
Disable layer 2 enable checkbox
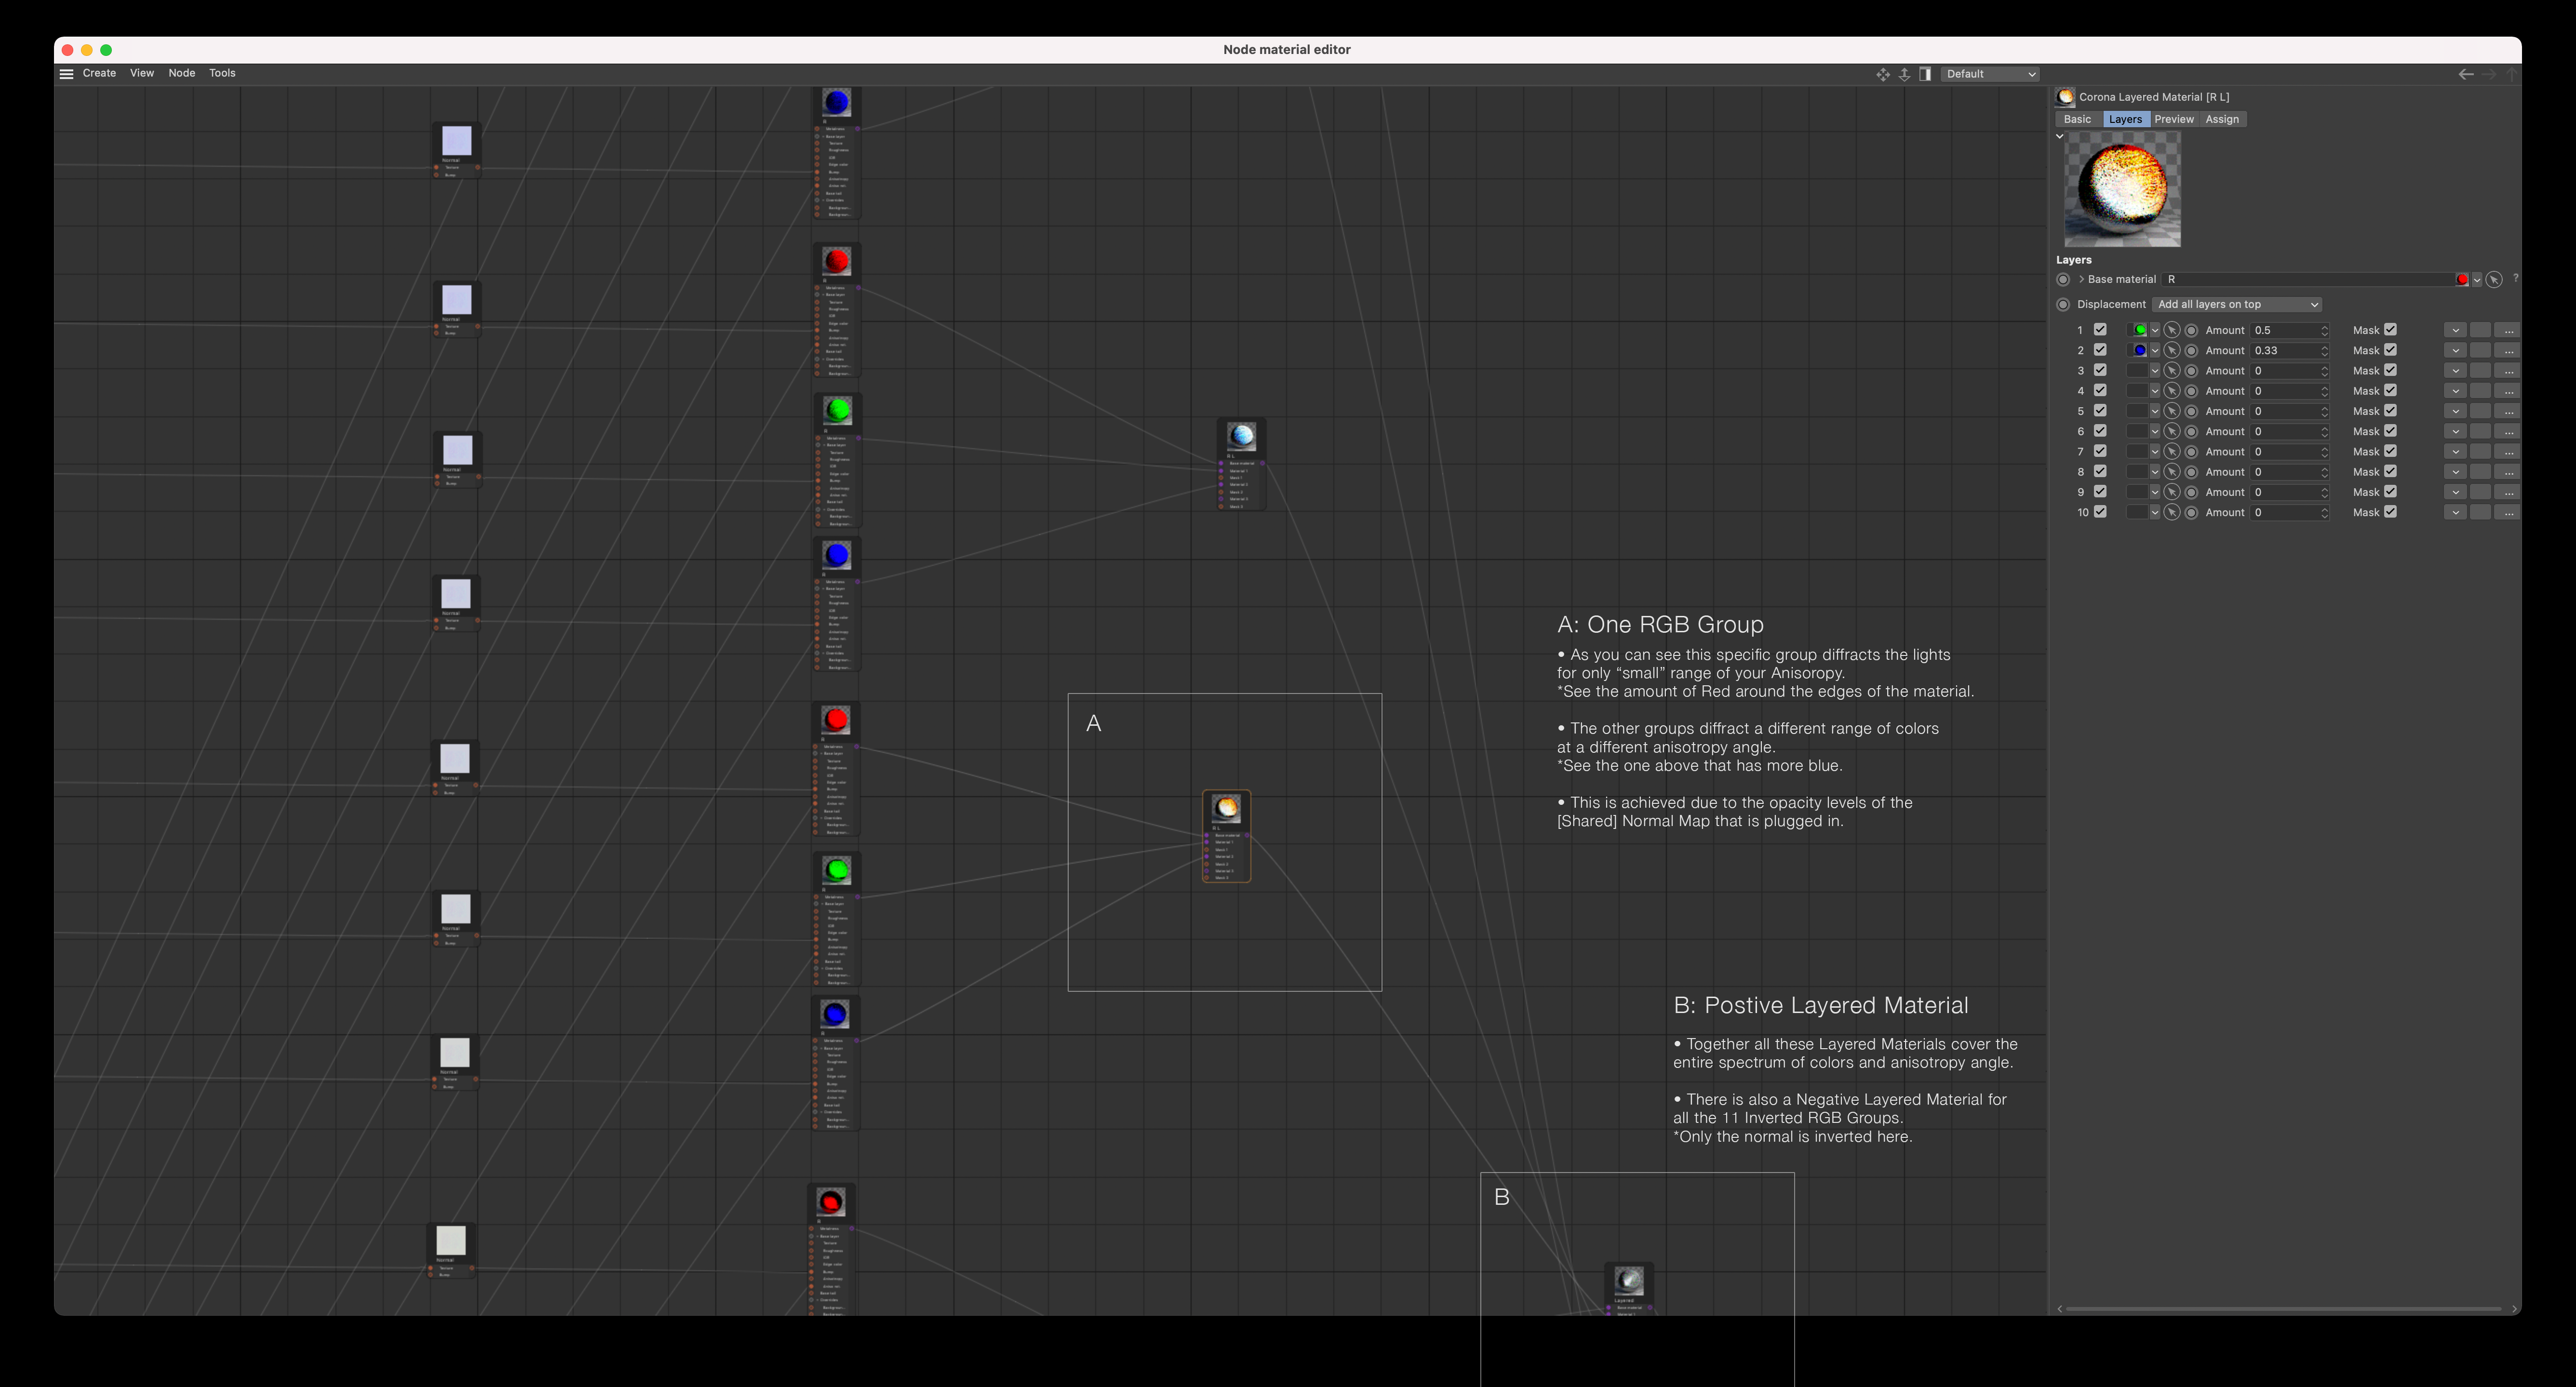coord(2100,350)
